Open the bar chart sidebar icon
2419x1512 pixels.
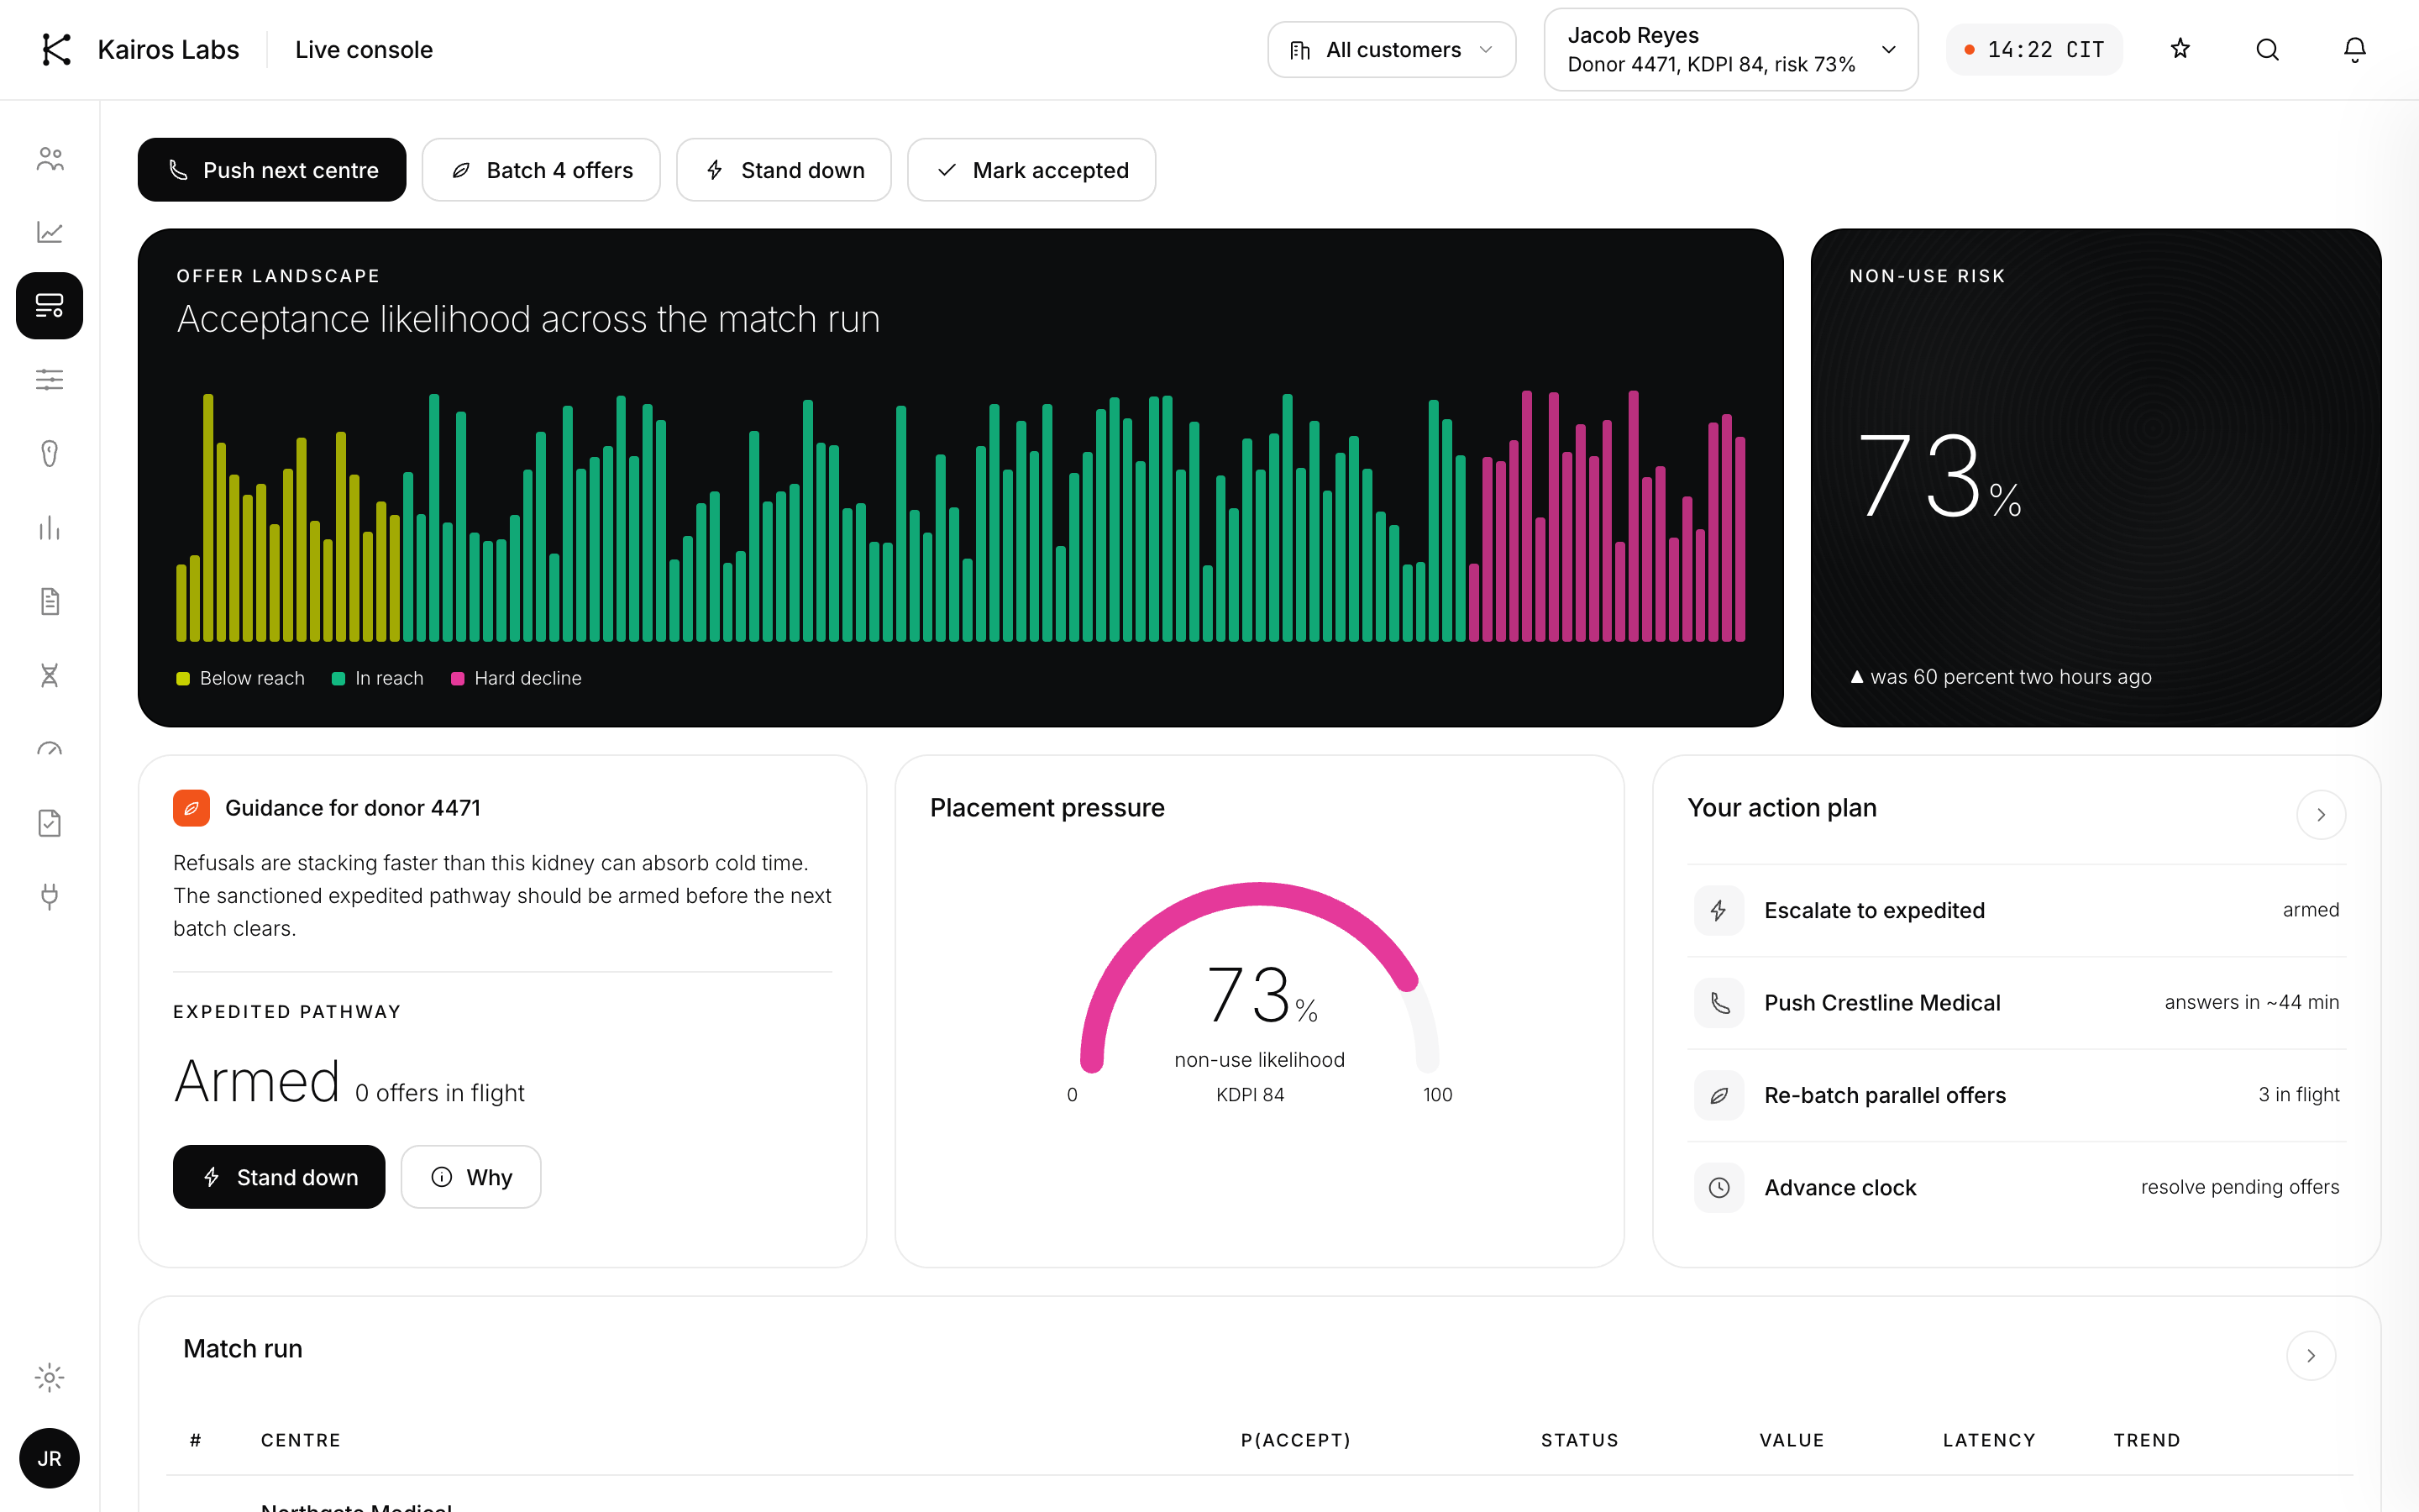[x=50, y=527]
